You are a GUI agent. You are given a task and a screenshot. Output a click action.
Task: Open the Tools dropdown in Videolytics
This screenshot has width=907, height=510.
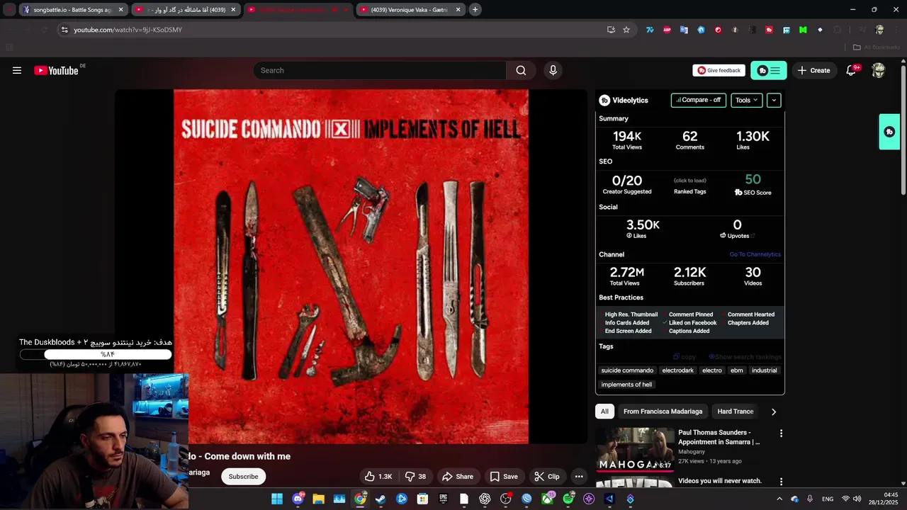[747, 100]
